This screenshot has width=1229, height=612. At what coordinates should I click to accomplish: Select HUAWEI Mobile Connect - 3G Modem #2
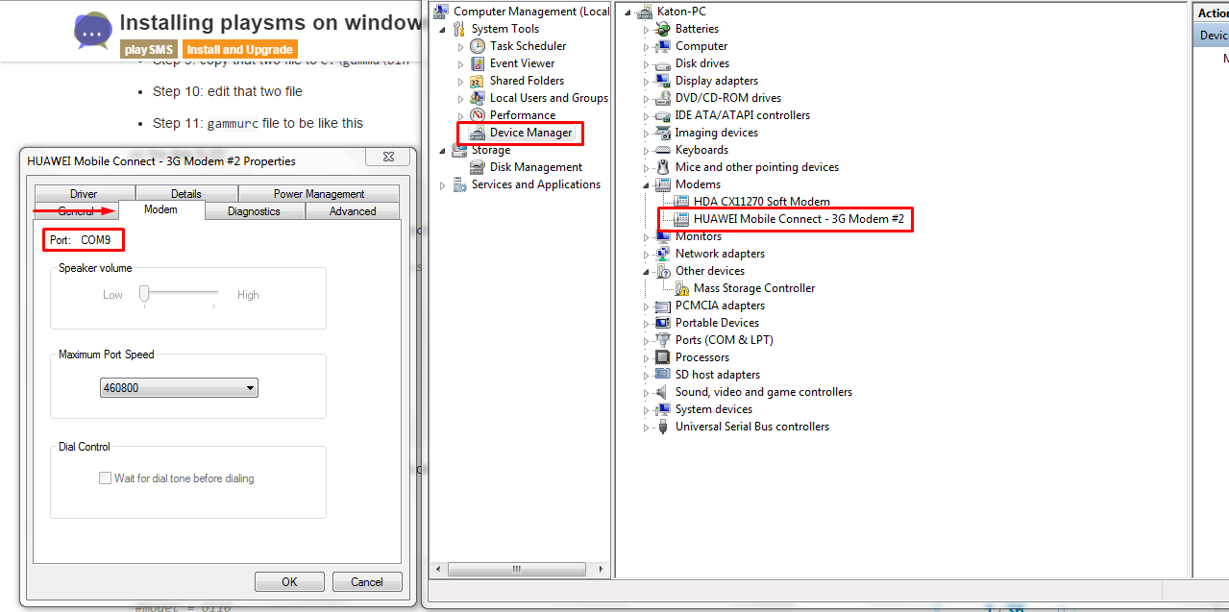(799, 219)
